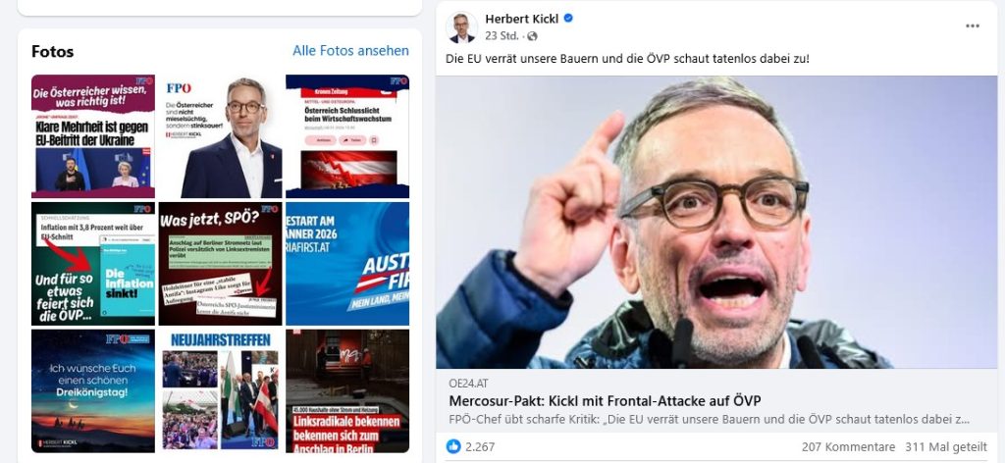Open Herbert Kickl profile name link
The image size is (1005, 463).
coord(521,19)
